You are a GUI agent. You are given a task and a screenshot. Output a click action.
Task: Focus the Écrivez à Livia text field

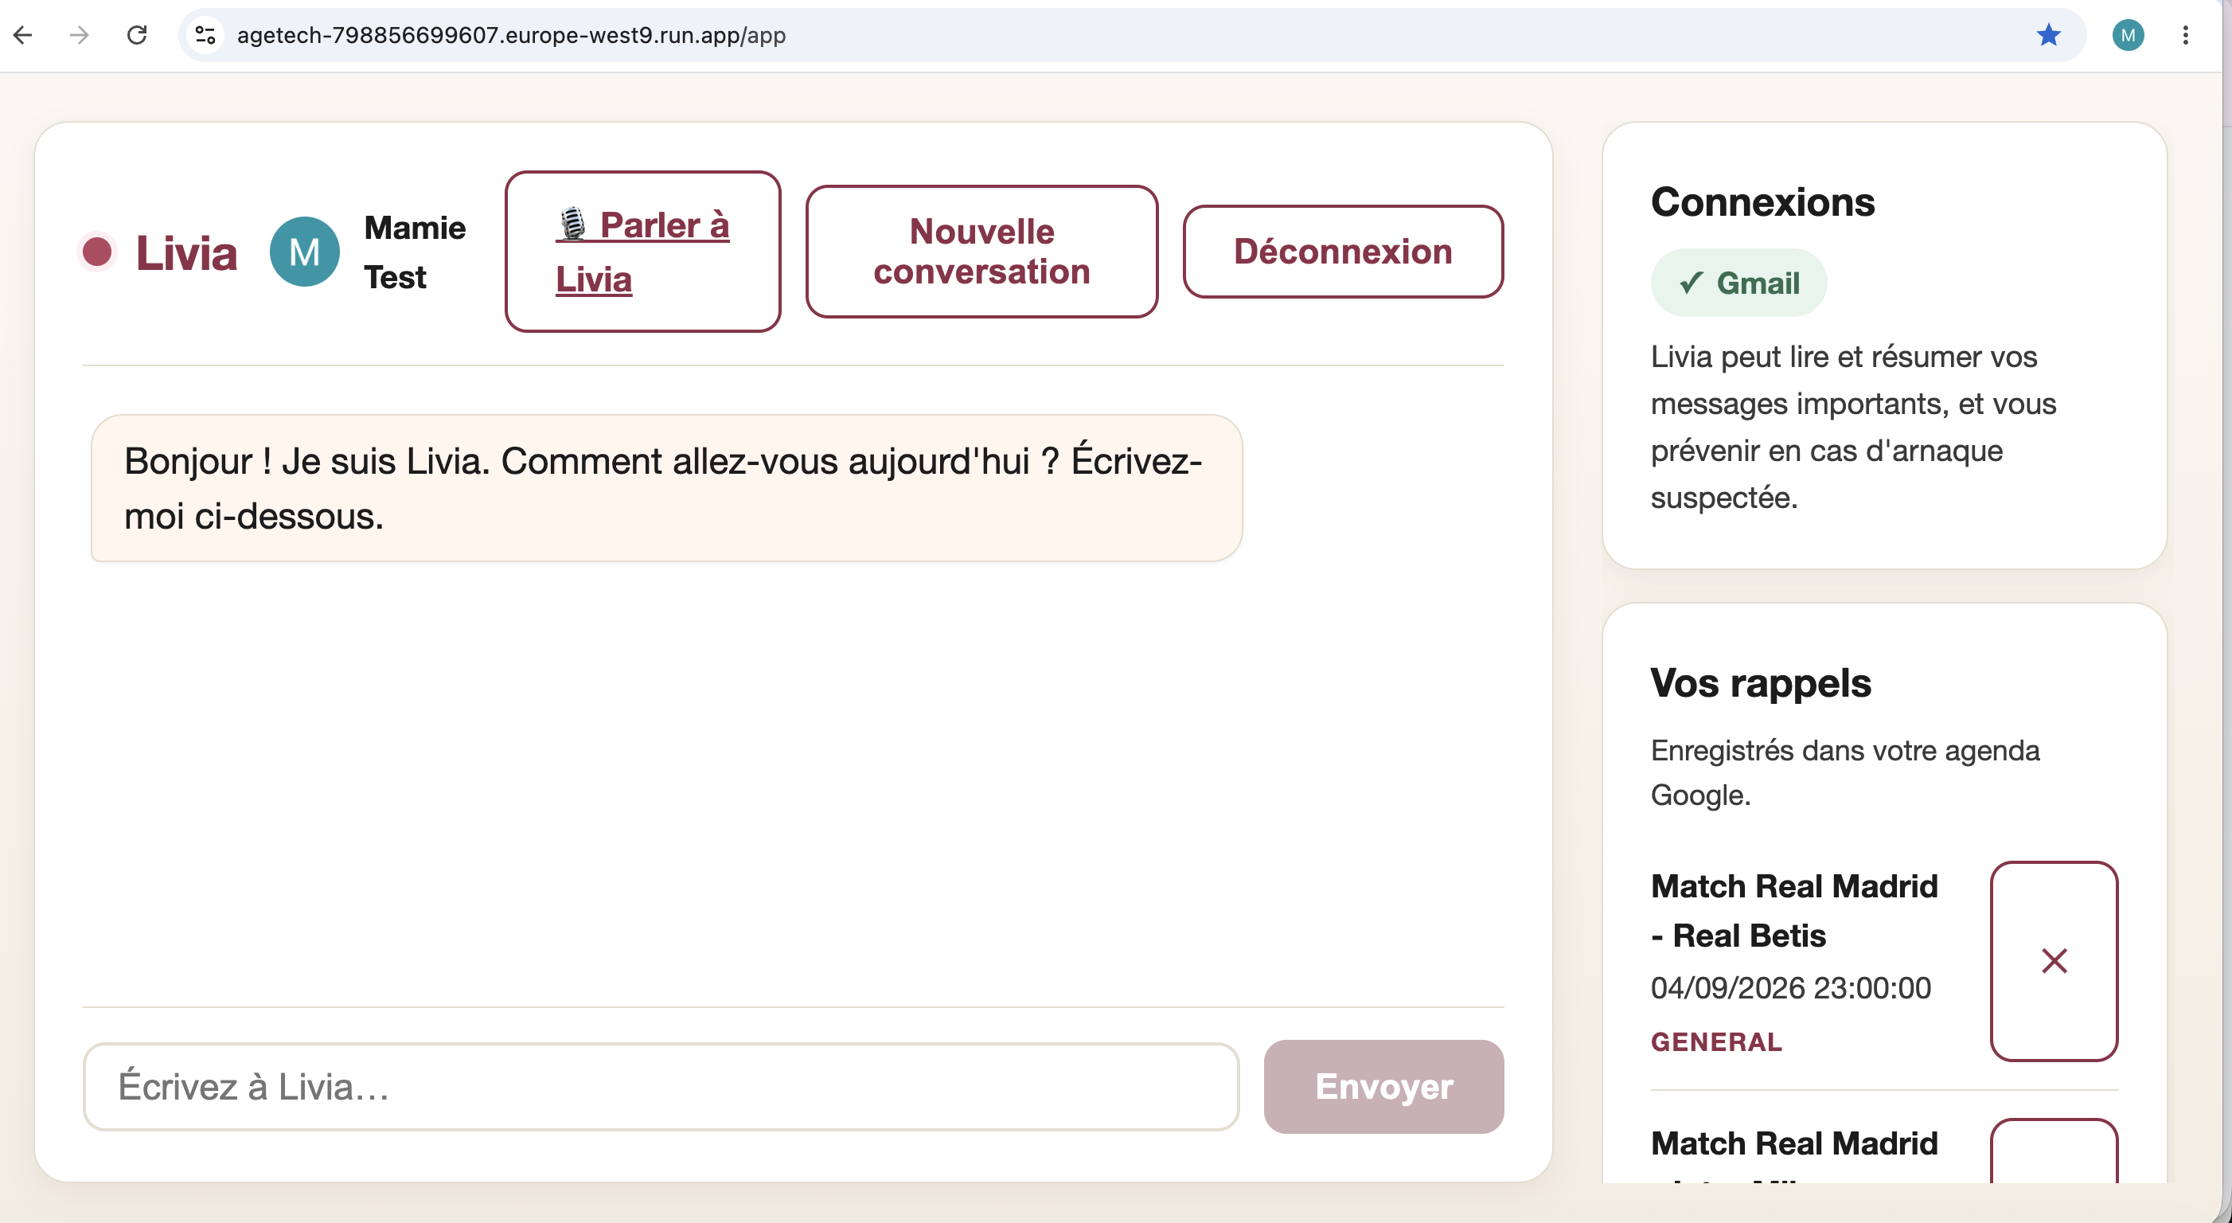tap(661, 1086)
